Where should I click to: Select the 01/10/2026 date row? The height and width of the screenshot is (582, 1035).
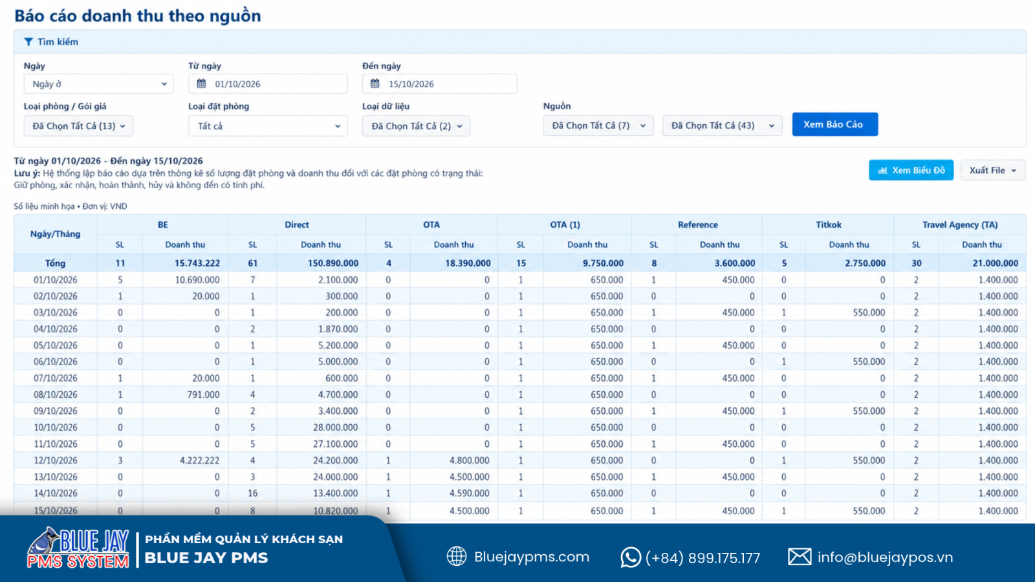coord(519,280)
